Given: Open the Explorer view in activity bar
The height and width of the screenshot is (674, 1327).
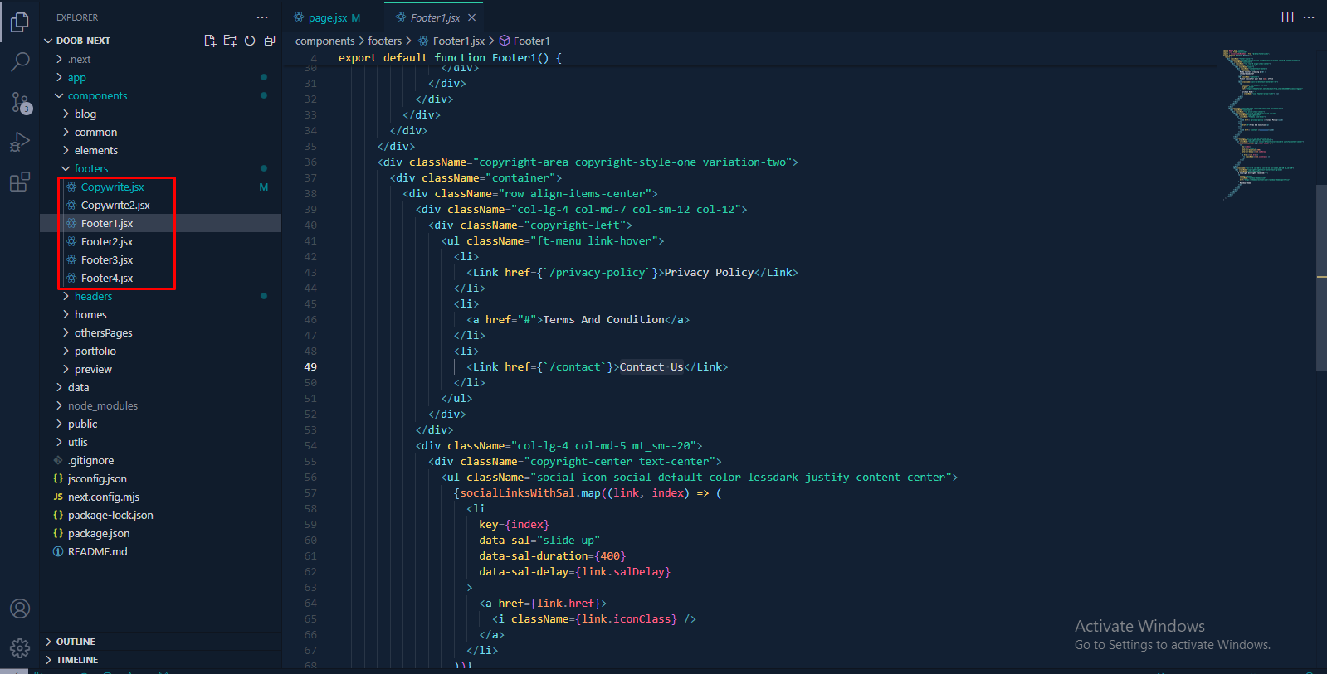Looking at the screenshot, I should point(20,22).
